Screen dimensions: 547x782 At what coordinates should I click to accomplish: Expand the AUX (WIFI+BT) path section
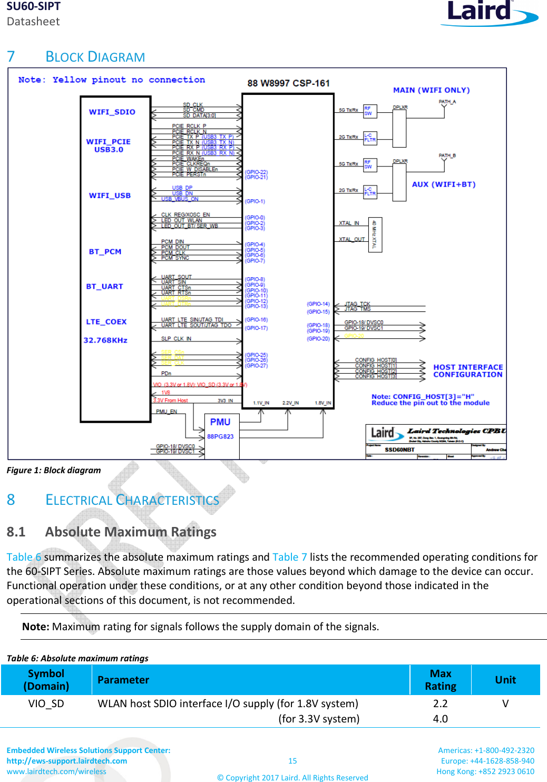click(443, 184)
